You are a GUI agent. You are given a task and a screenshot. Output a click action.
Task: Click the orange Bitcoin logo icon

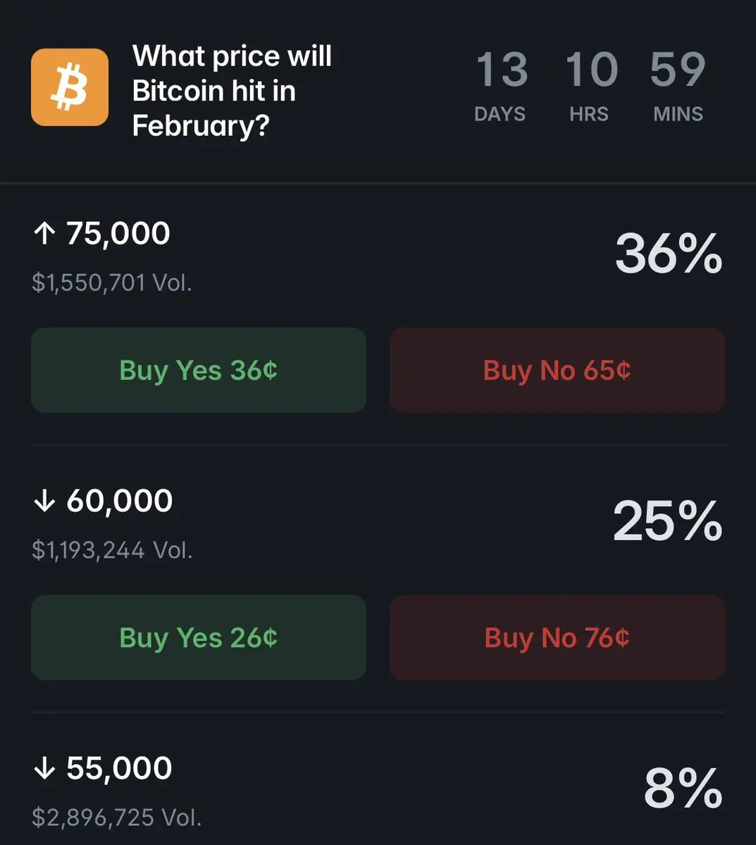[x=70, y=87]
